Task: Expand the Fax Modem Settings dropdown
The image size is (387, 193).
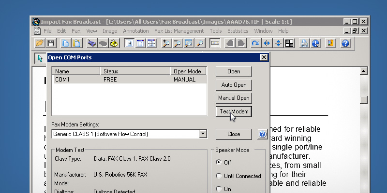Action: [203, 134]
